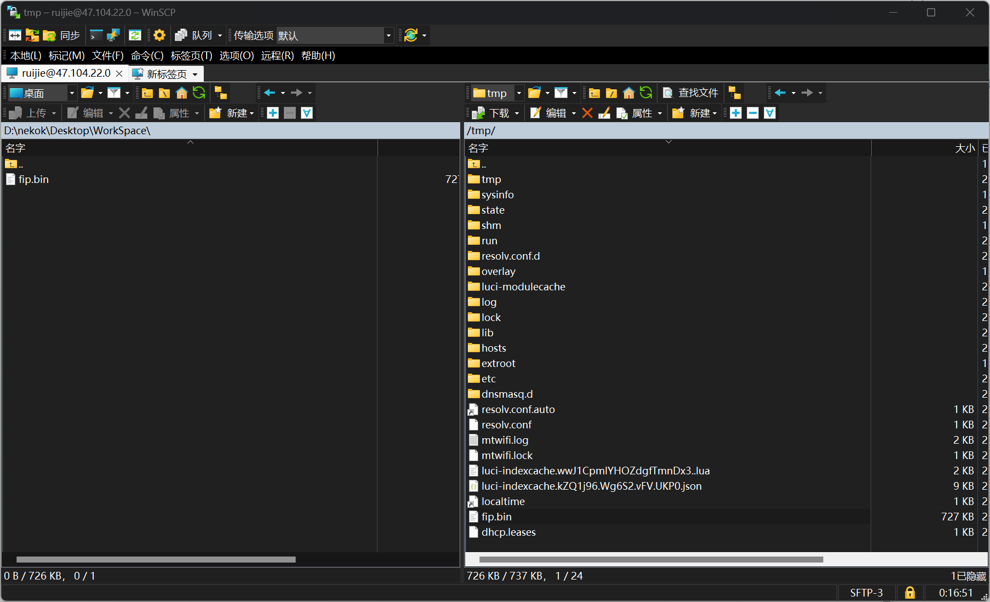The image size is (990, 602).
Task: Click the 下载 download button
Action: [x=493, y=113]
